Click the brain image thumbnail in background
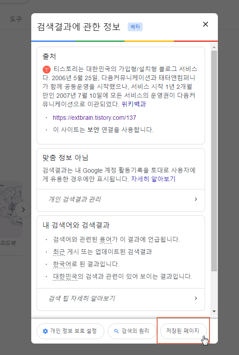 [x=11, y=209]
